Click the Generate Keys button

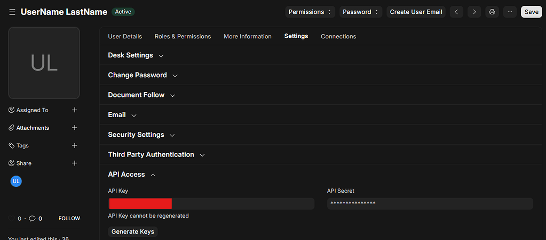[133, 231]
